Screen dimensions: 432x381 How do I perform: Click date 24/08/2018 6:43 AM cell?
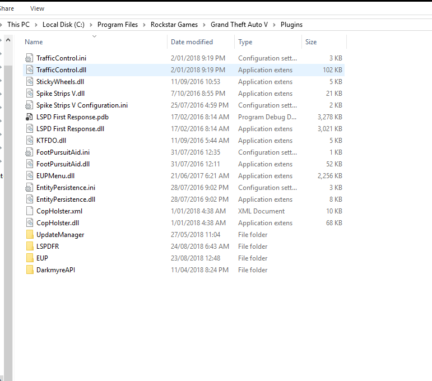pyautogui.click(x=199, y=247)
